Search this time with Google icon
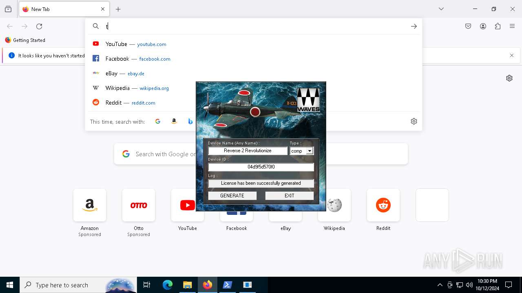 158,121
